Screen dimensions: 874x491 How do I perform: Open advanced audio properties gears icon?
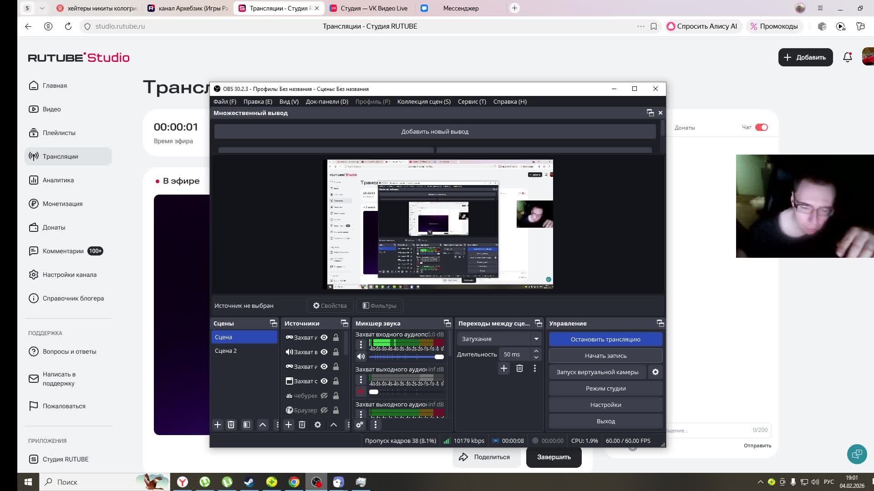[x=360, y=425]
